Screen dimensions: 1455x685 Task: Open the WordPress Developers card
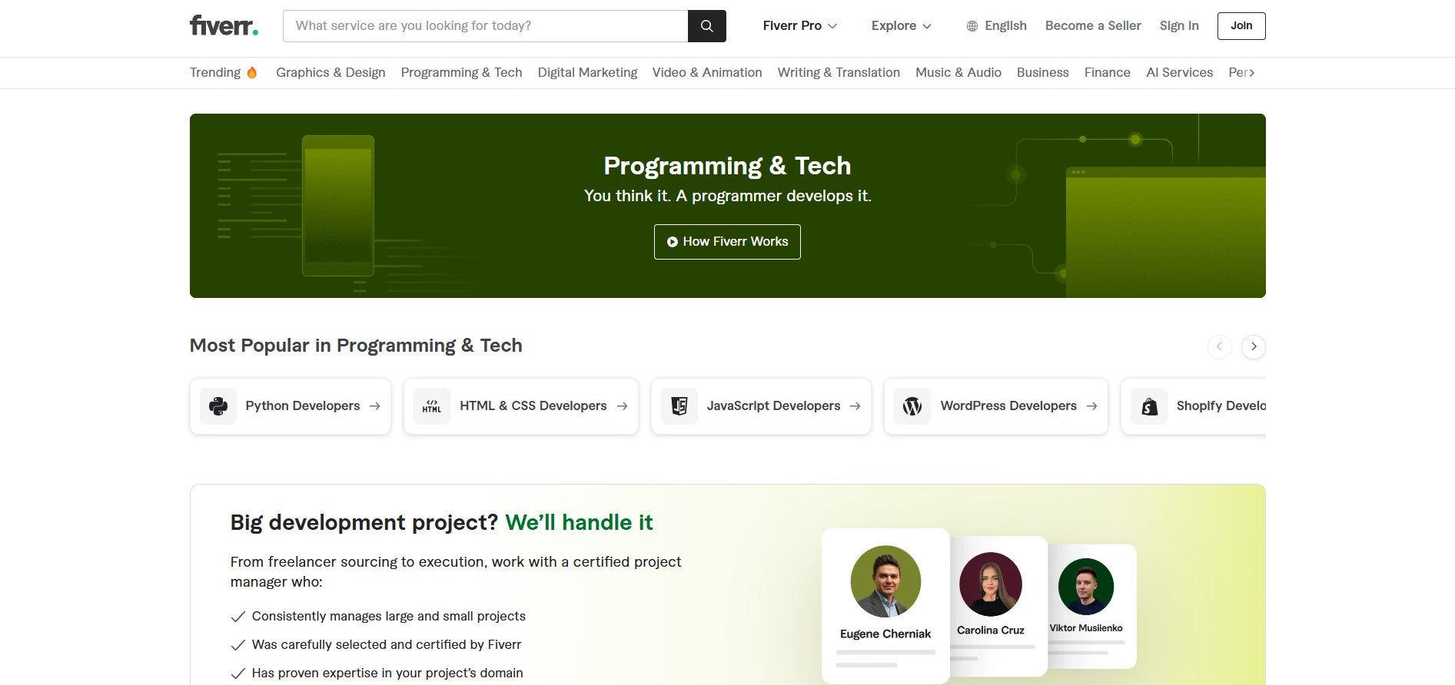(996, 406)
